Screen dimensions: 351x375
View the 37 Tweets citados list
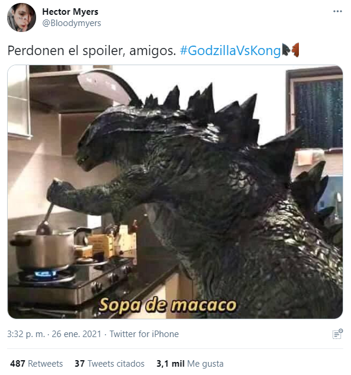(110, 364)
